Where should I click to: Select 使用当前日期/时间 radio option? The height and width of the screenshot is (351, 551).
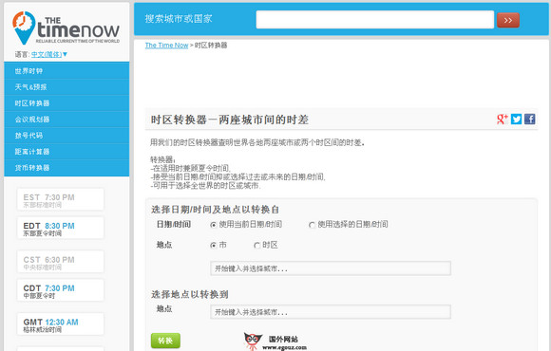point(214,225)
